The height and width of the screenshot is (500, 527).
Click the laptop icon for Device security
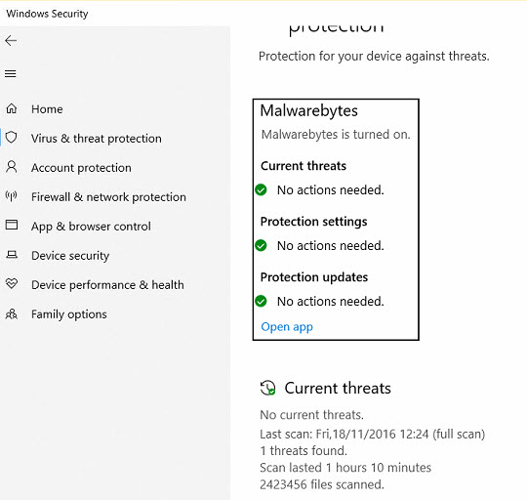click(12, 255)
